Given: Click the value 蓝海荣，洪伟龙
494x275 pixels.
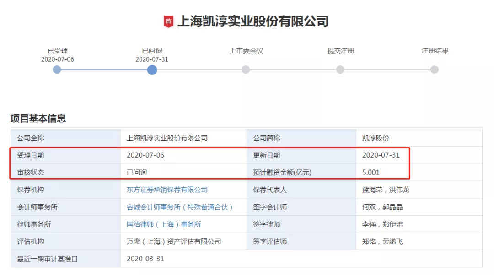Looking at the screenshot, I should tap(386, 190).
